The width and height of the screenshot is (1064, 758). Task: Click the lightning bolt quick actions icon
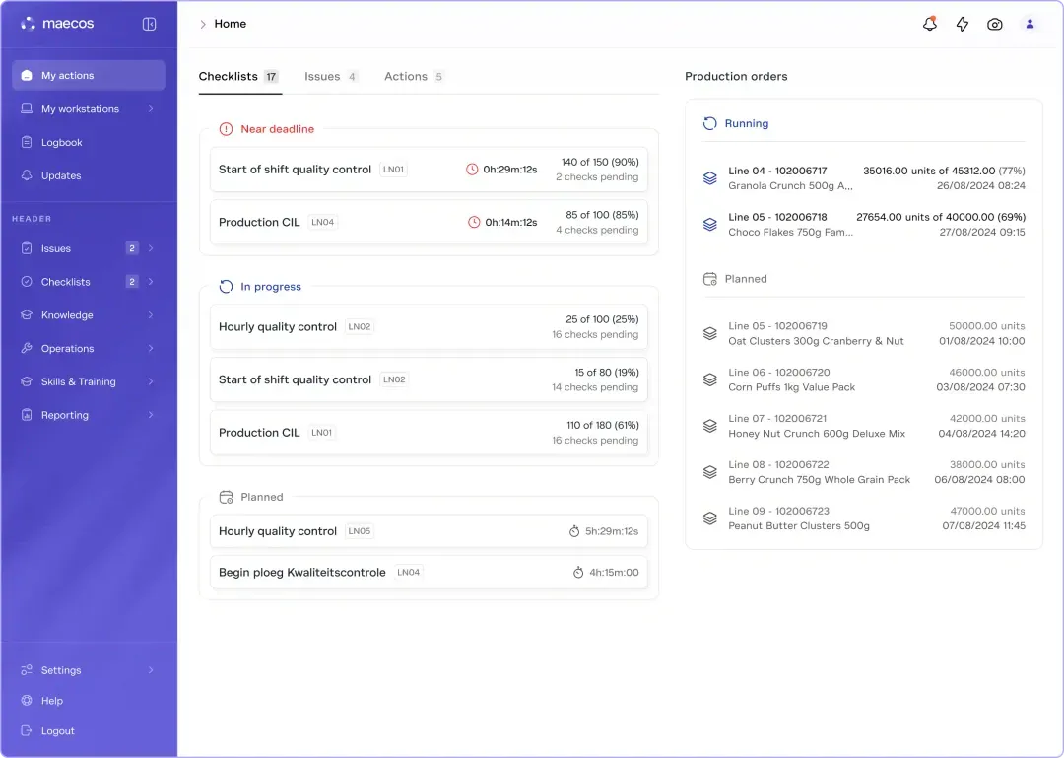(963, 24)
